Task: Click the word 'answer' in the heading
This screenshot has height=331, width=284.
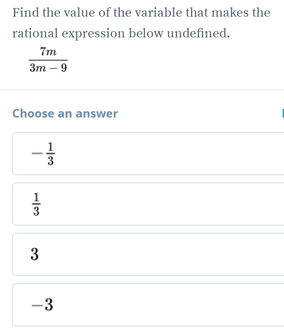Action: [97, 113]
